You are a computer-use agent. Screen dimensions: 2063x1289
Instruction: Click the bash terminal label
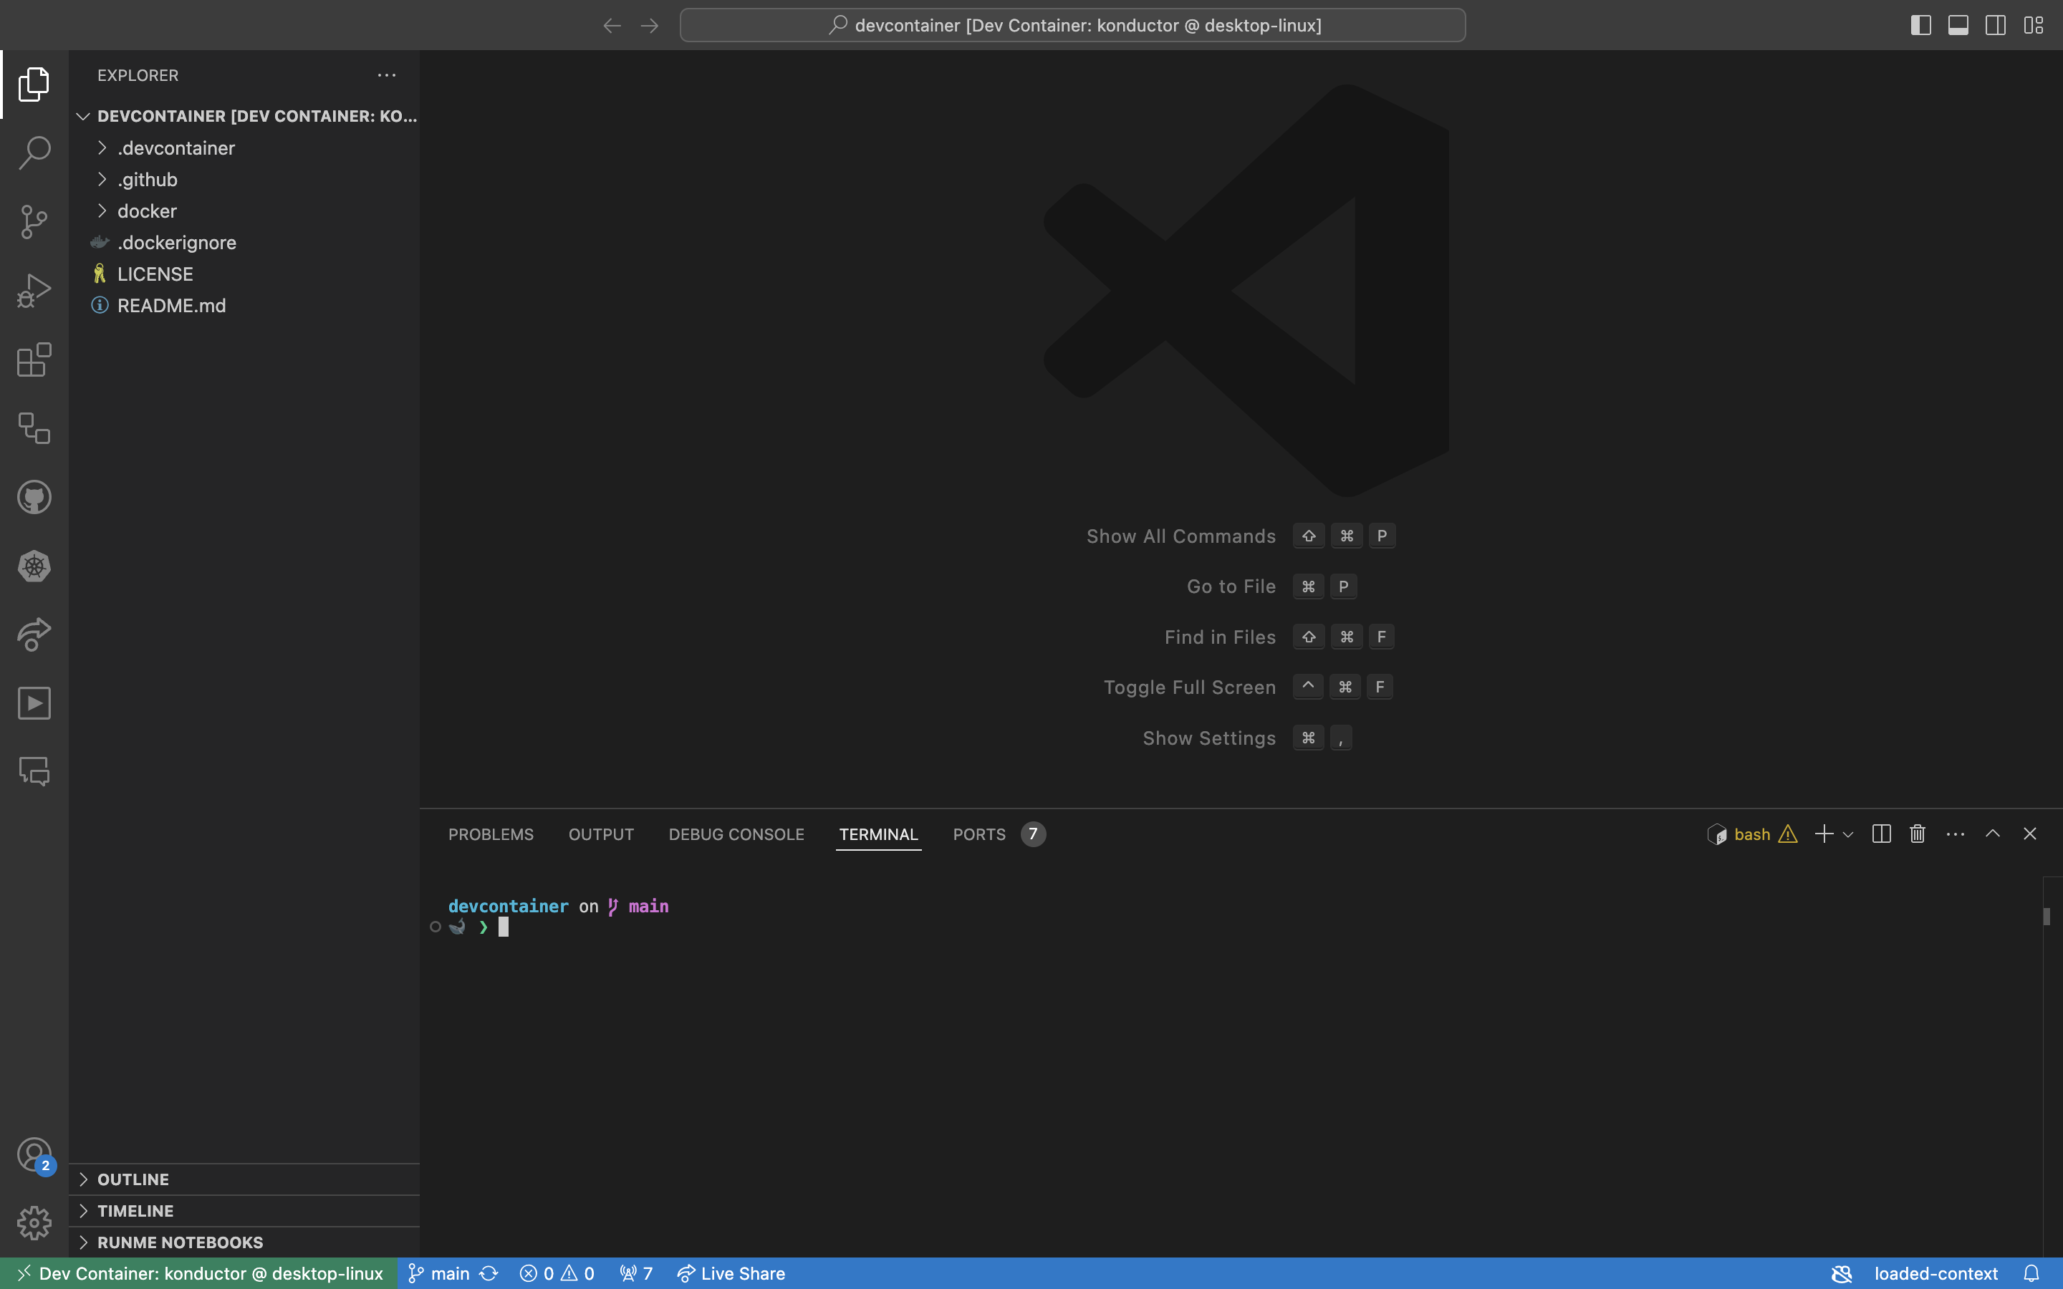[1752, 834]
